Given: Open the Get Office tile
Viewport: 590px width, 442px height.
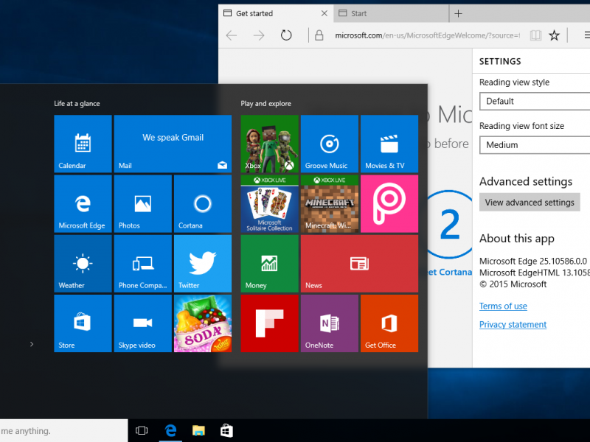Looking at the screenshot, I should (x=389, y=323).
